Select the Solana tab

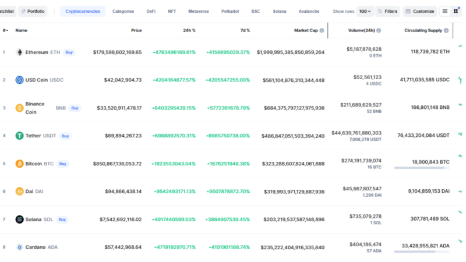click(280, 11)
